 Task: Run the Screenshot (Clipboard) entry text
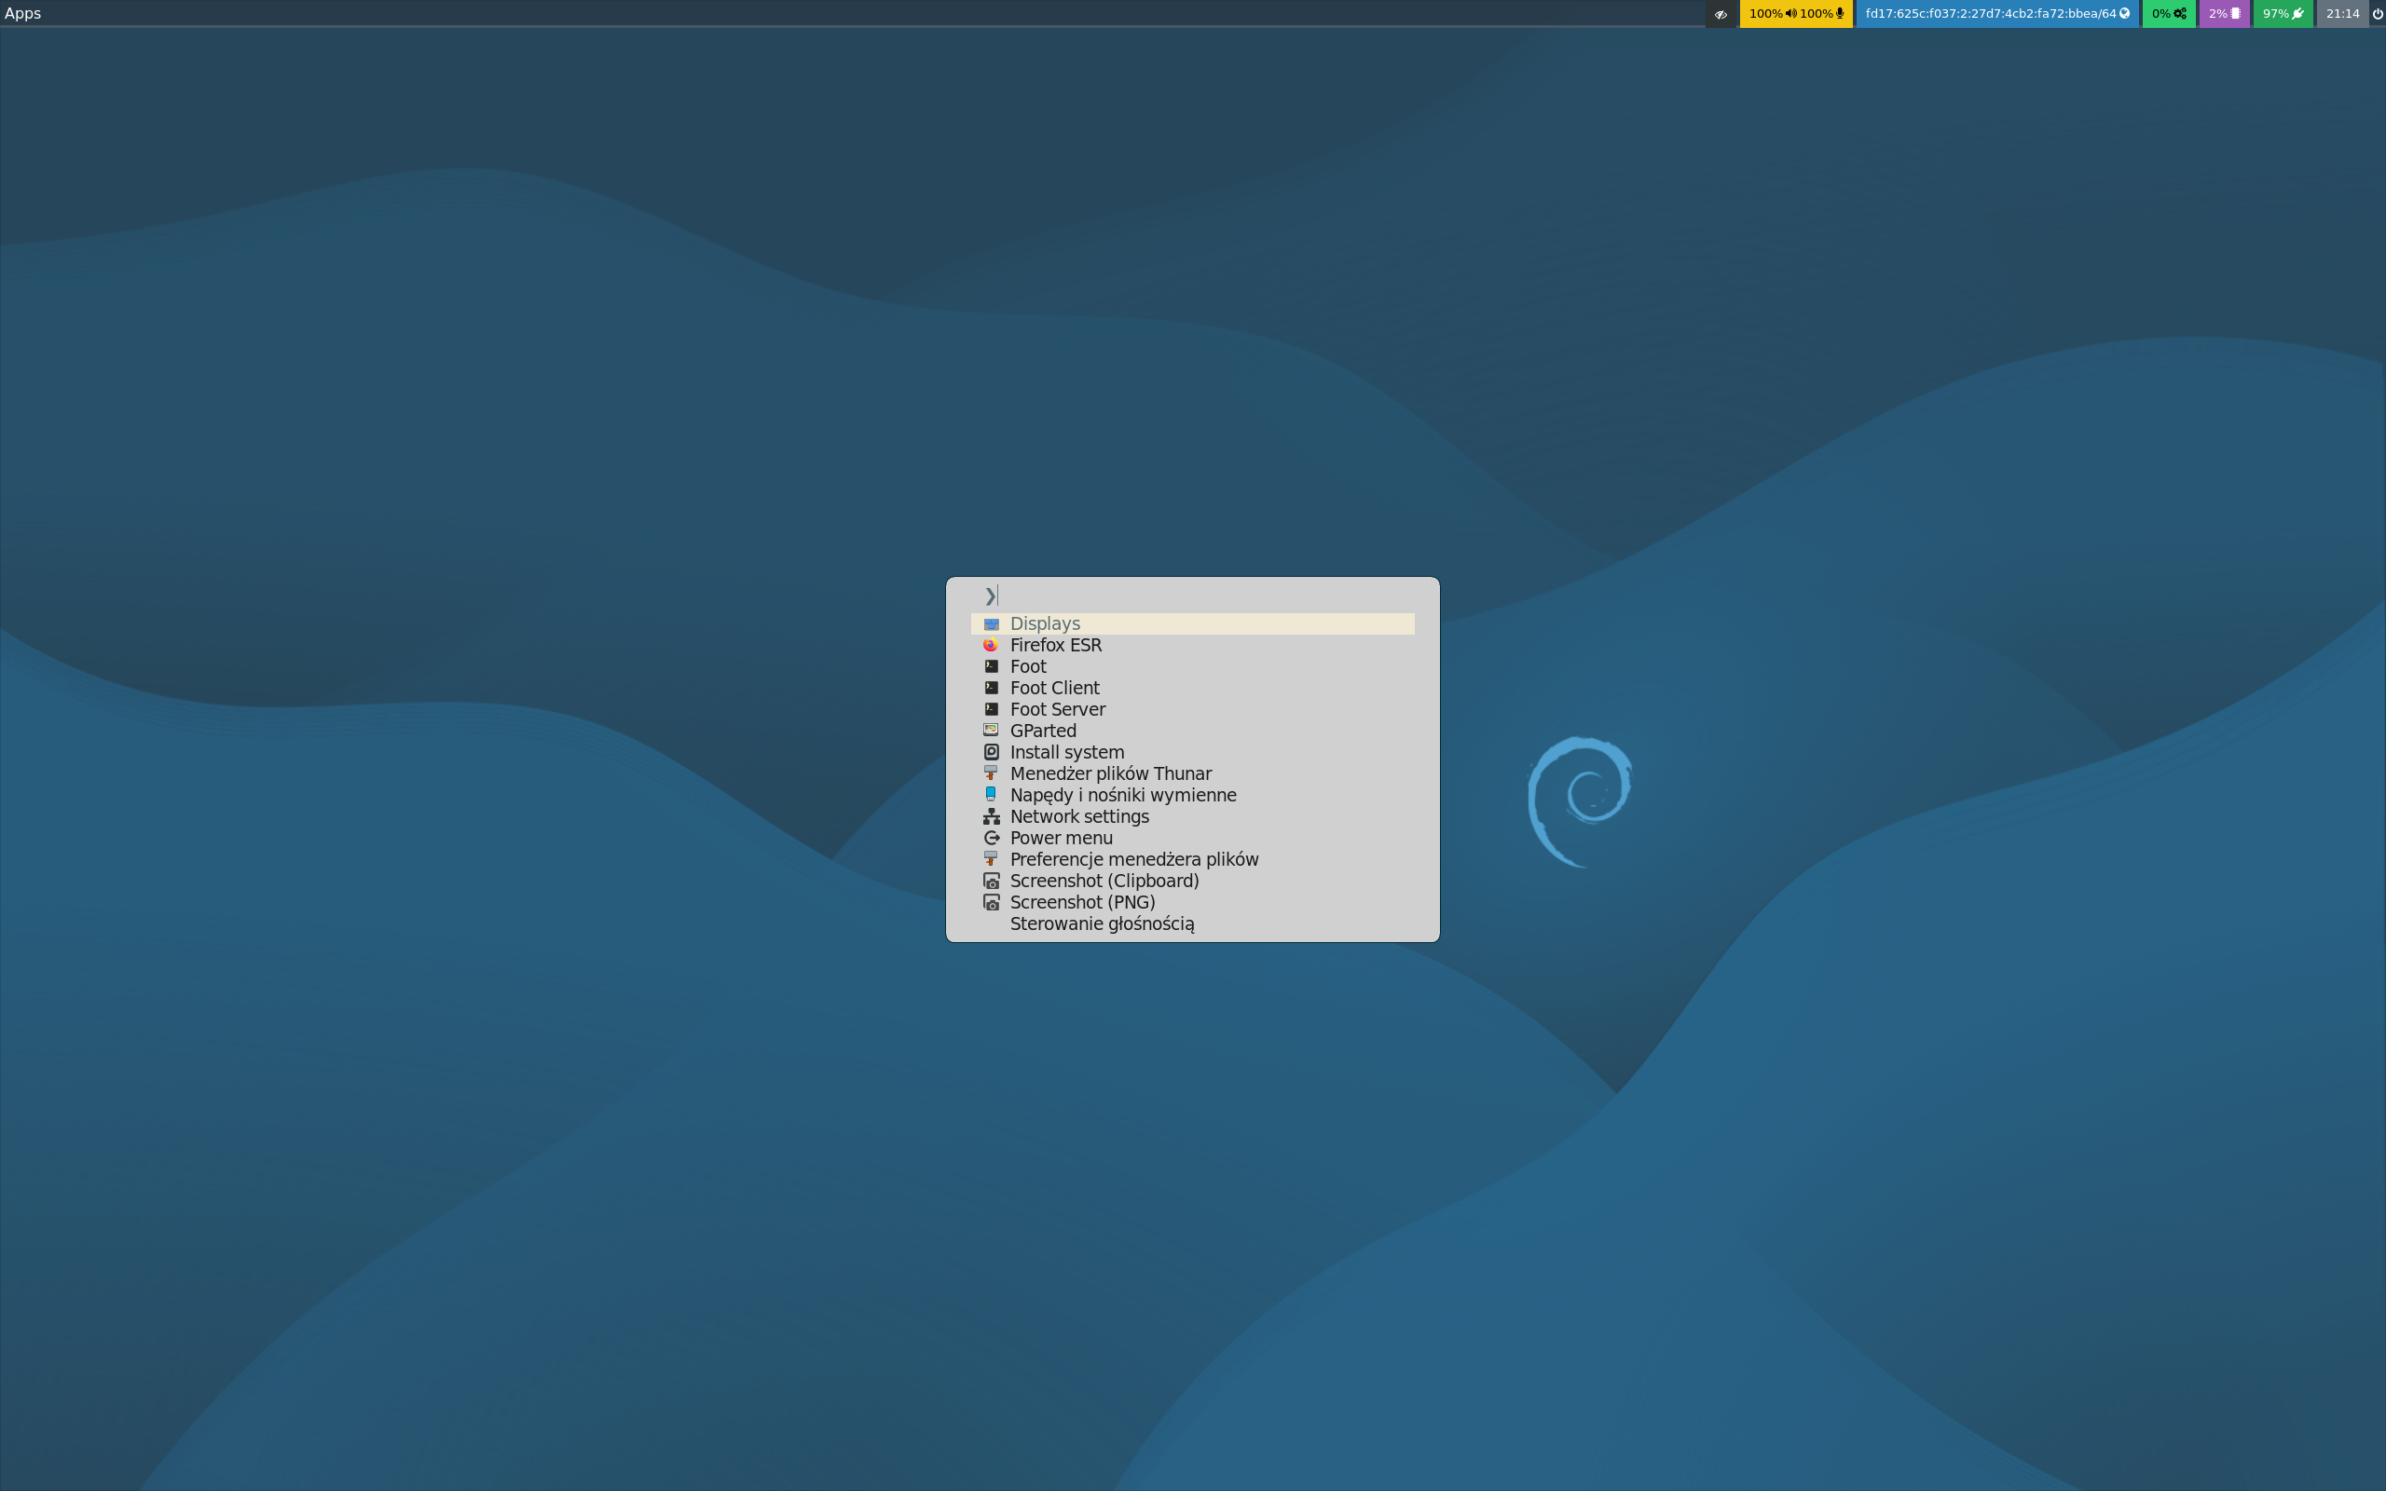(1104, 881)
